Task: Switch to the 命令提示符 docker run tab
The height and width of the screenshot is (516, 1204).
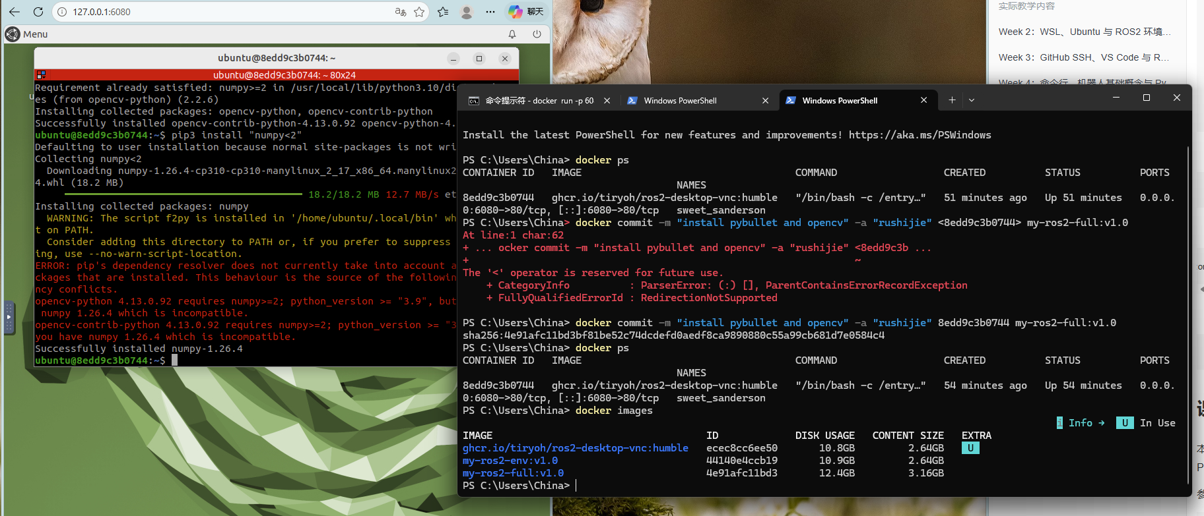Action: [539, 101]
